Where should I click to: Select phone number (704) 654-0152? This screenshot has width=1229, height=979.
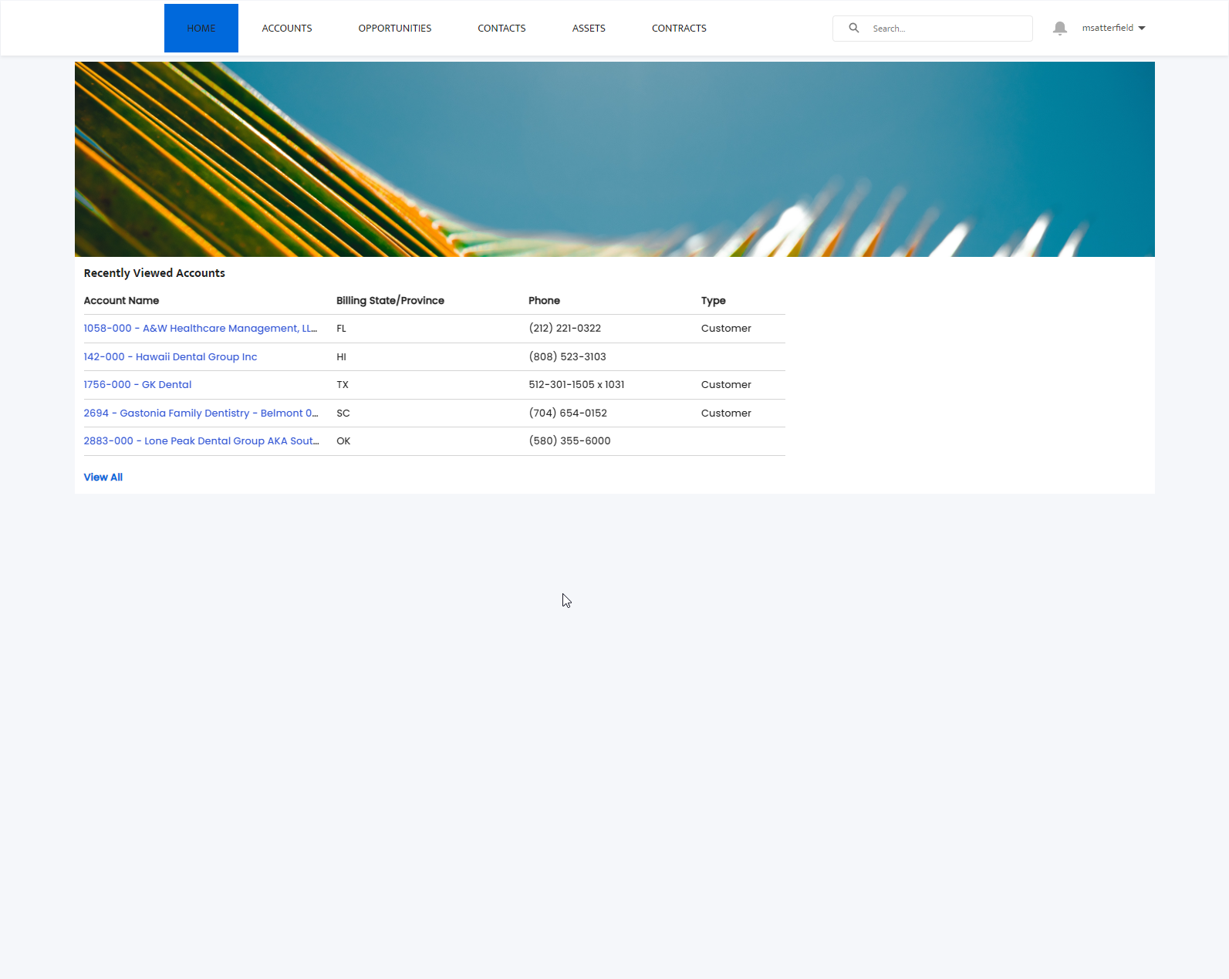(568, 414)
